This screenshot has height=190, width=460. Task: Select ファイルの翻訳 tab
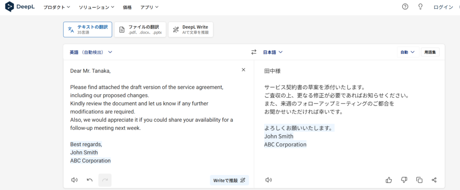point(140,30)
